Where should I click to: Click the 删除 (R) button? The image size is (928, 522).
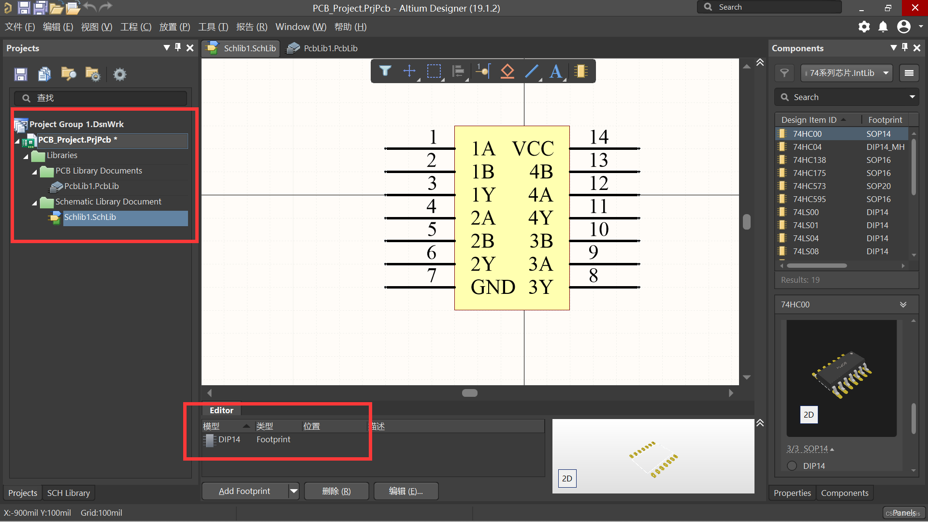[336, 491]
